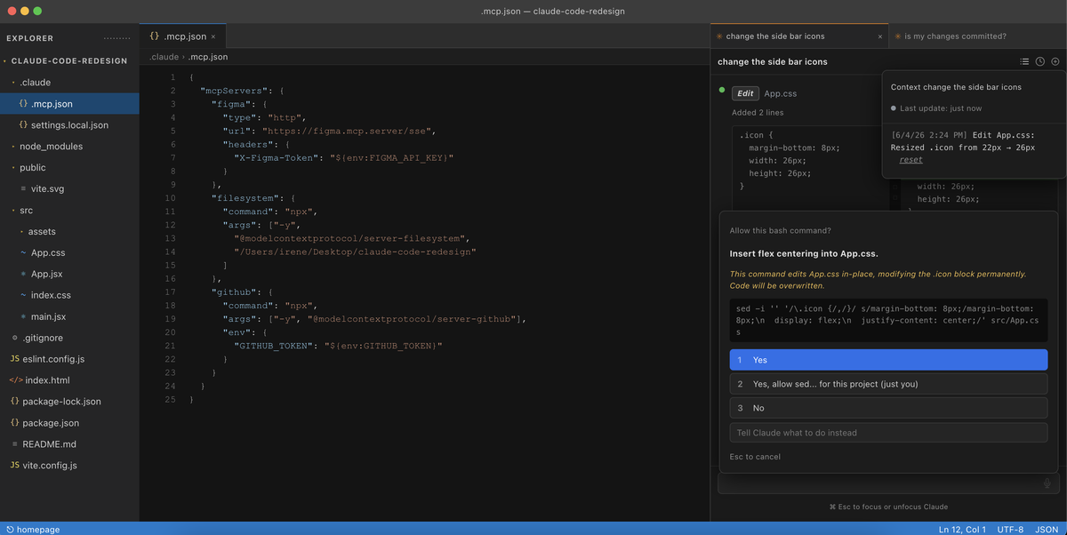Click the gear icon beside .gitignore

(x=15, y=338)
